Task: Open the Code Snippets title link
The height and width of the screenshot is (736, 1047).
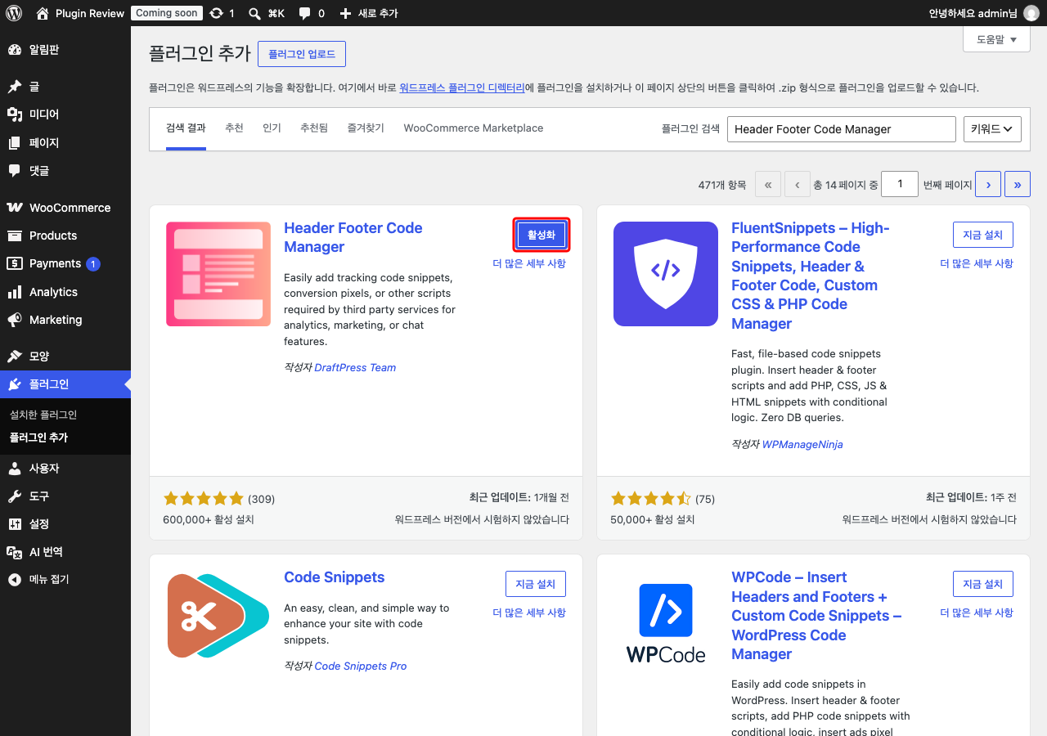Action: 335,577
